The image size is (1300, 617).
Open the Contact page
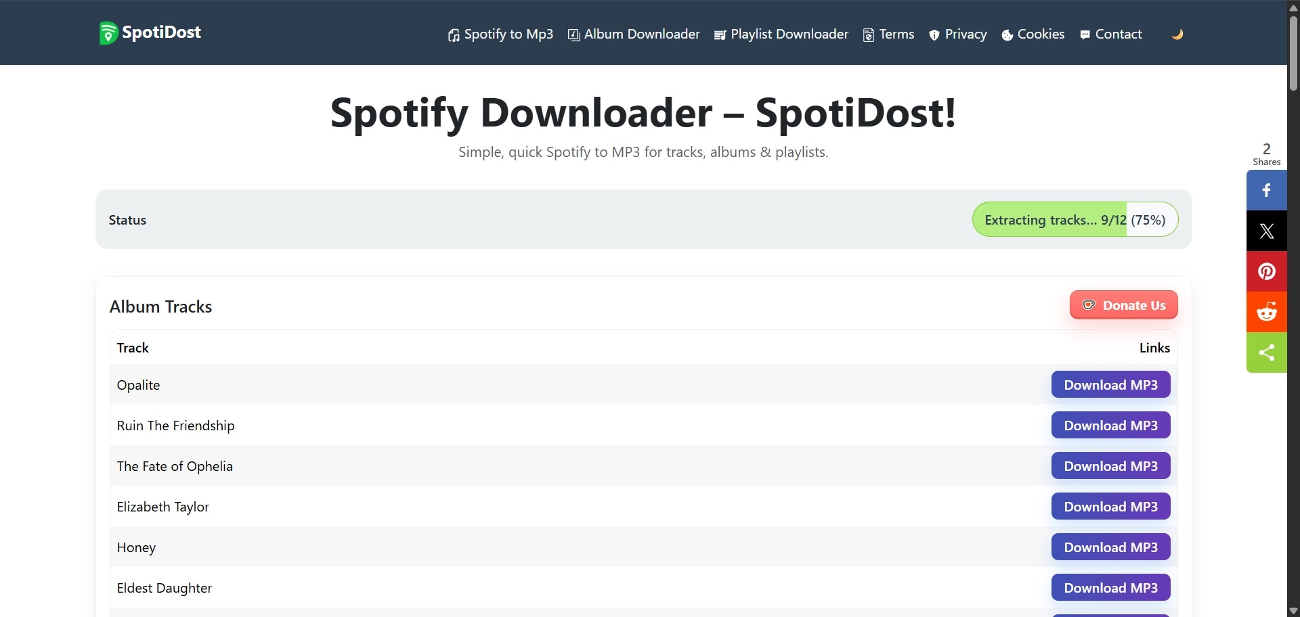coord(1119,34)
